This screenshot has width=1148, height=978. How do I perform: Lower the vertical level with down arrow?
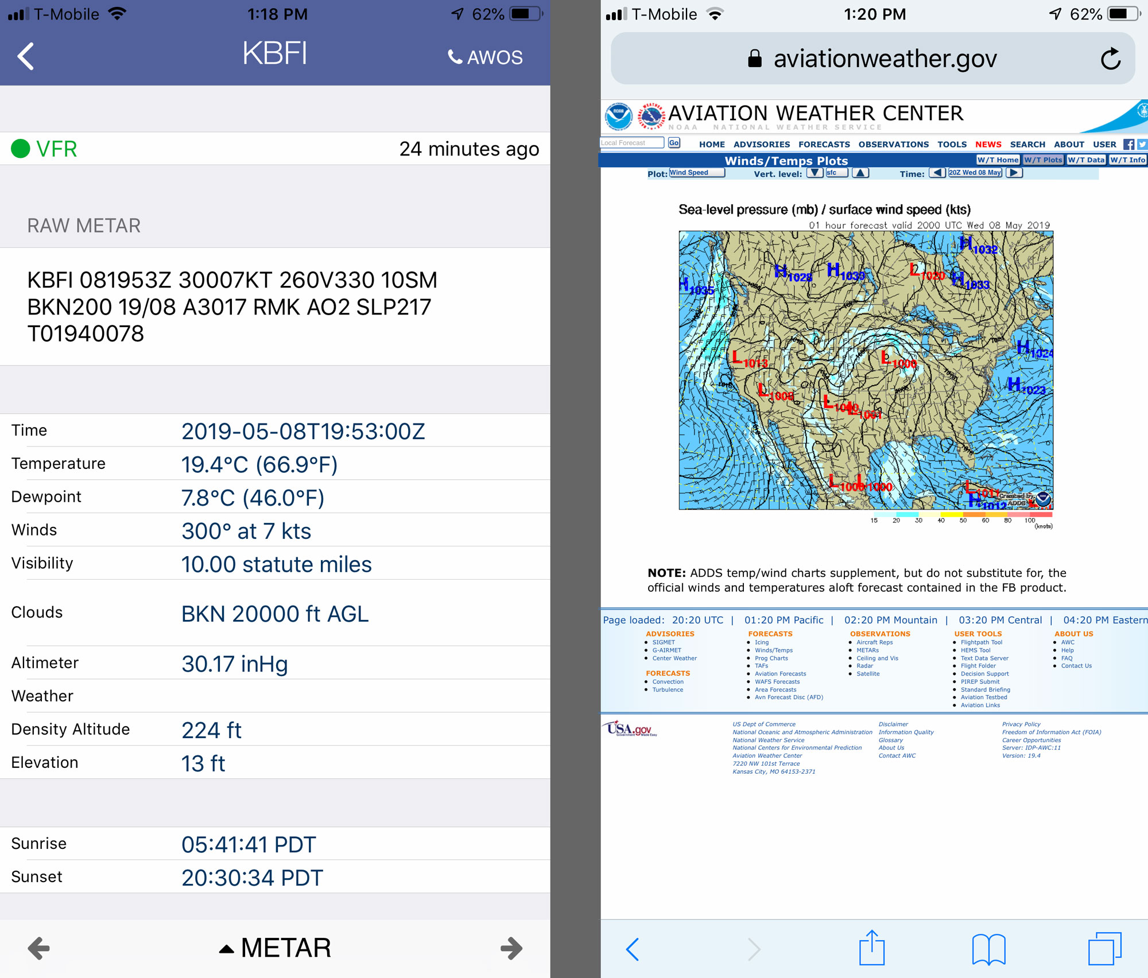pos(815,173)
